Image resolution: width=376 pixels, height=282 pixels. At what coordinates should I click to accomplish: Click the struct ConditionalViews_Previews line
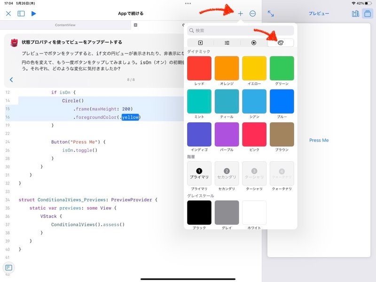click(88, 200)
